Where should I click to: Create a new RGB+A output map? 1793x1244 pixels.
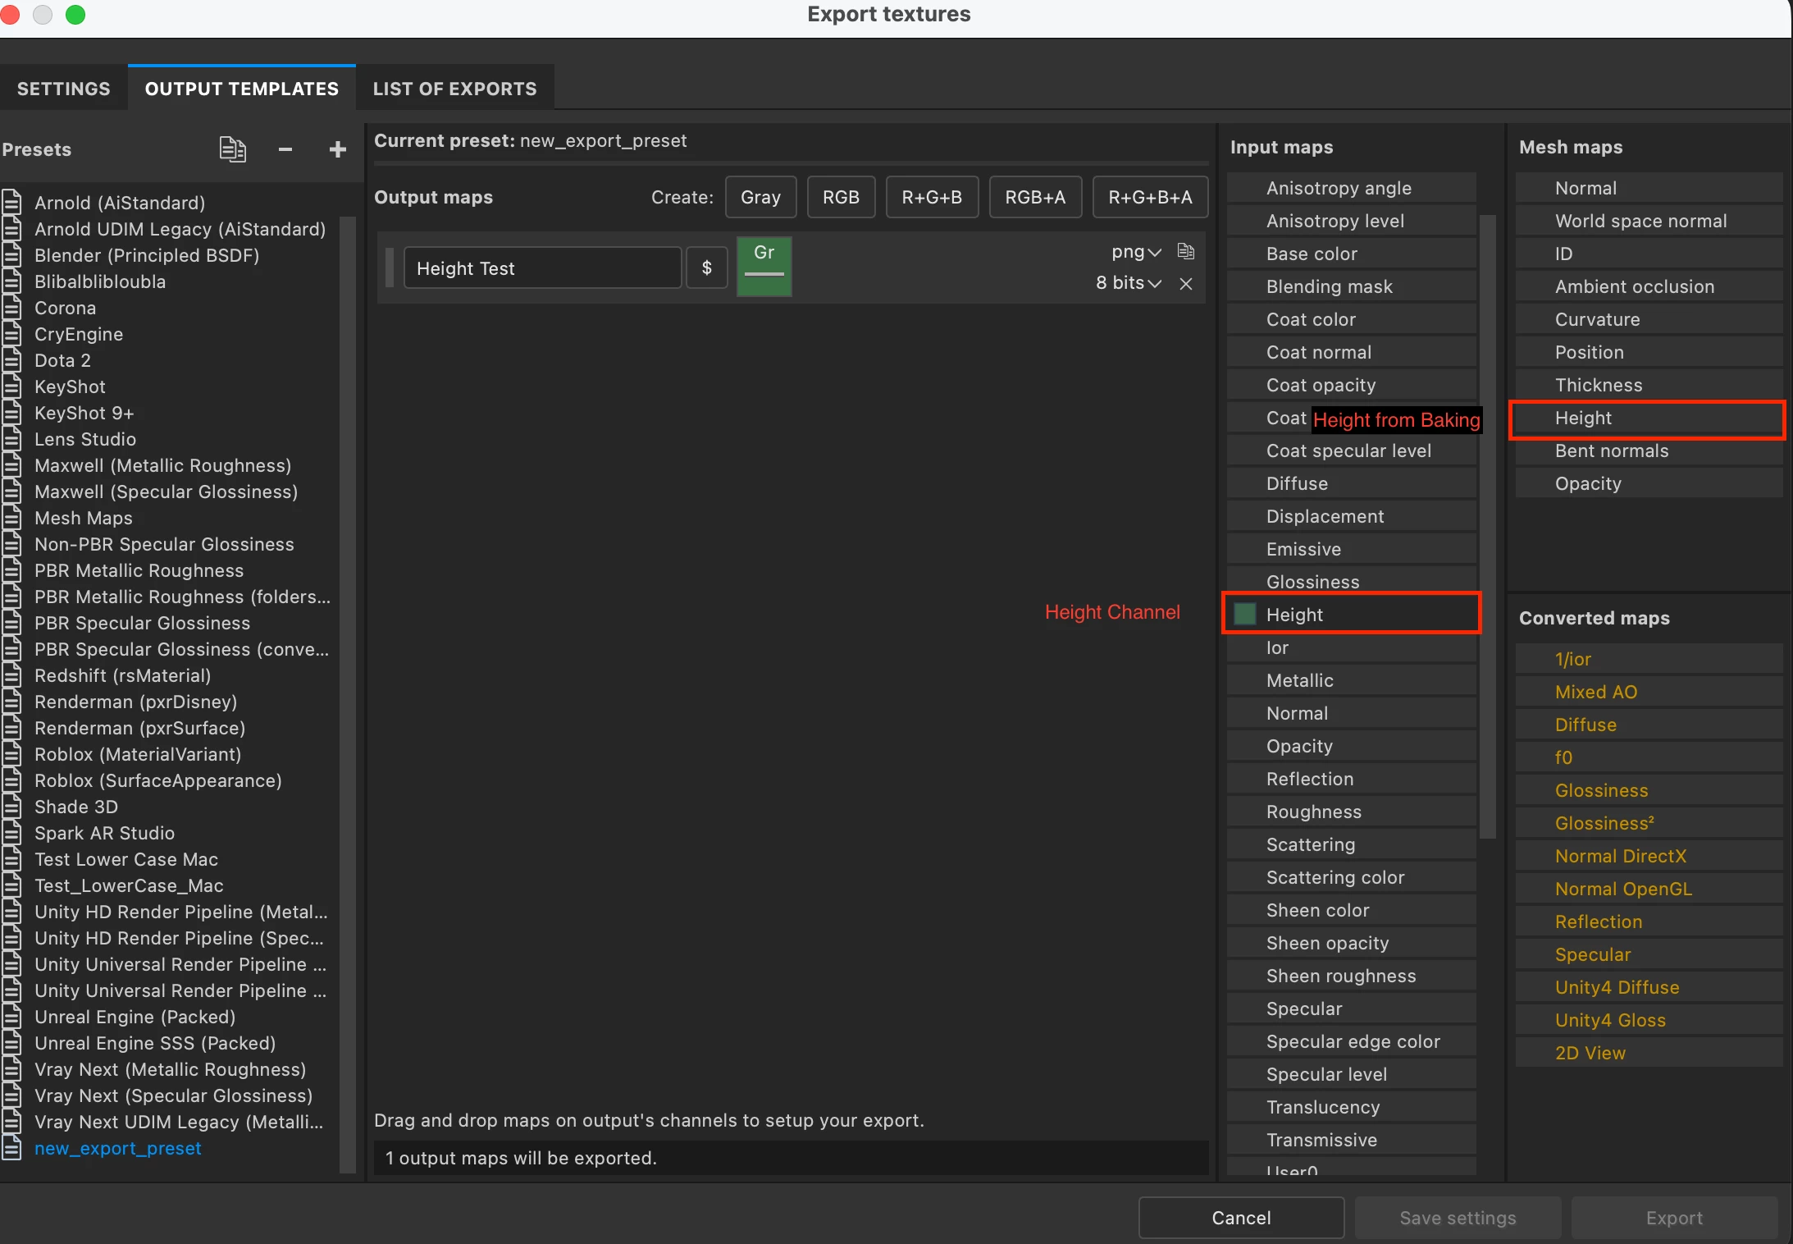tap(1034, 197)
